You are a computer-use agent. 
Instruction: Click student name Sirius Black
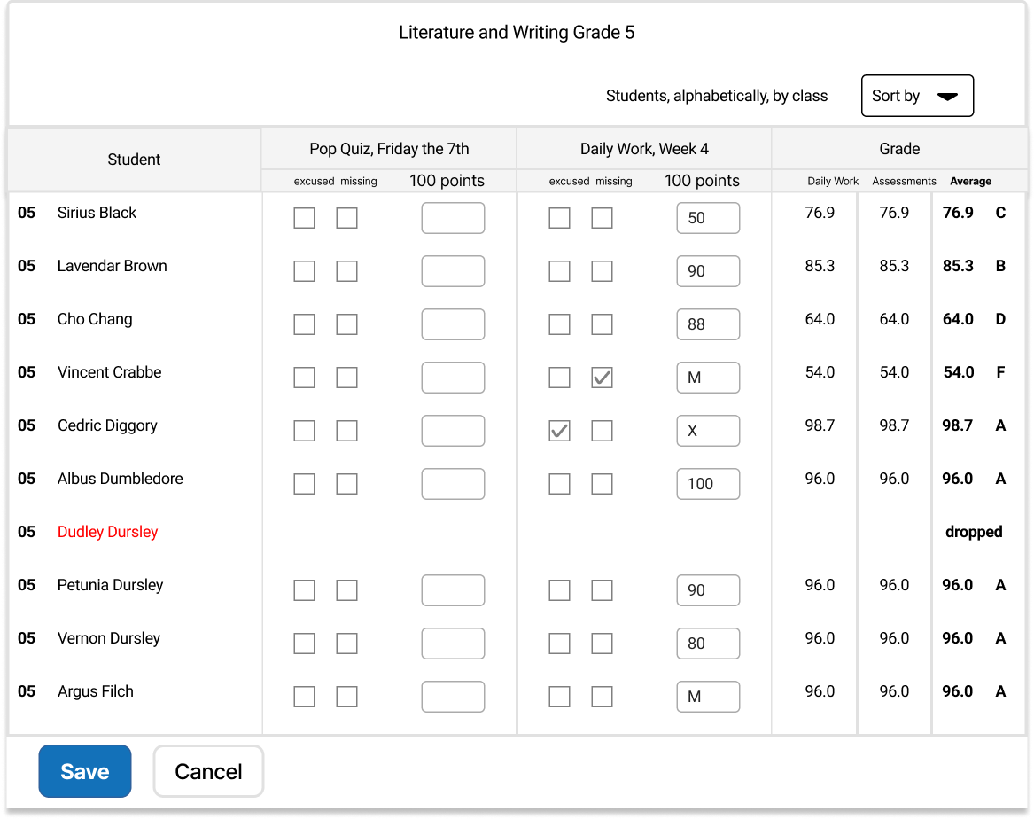coord(97,213)
